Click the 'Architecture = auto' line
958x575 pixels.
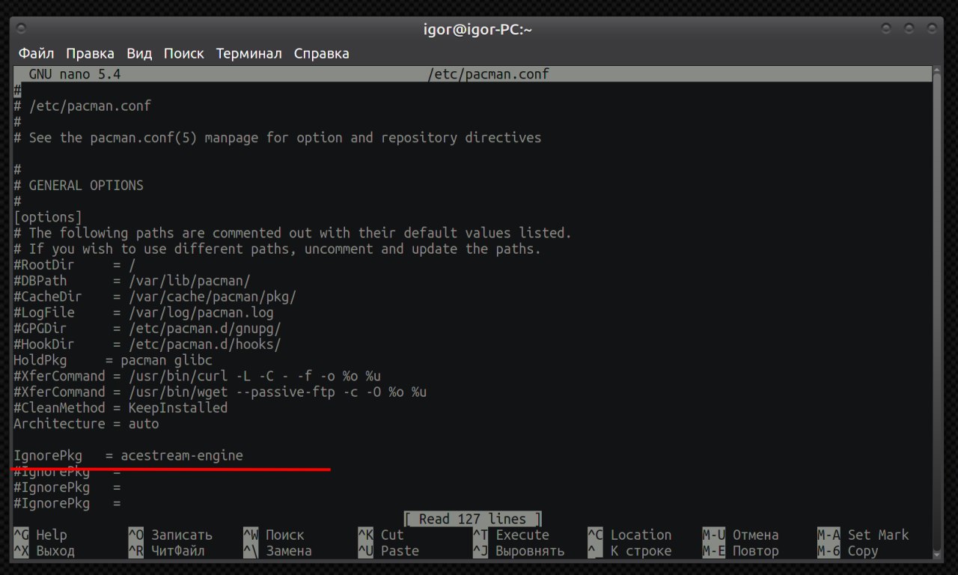tap(86, 424)
